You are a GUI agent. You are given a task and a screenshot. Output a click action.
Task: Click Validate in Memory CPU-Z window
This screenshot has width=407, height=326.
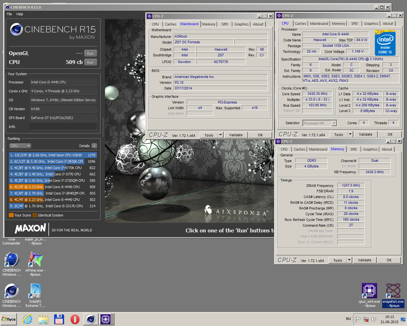365,260
